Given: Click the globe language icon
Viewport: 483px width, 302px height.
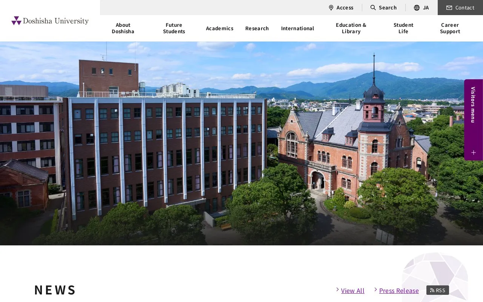Looking at the screenshot, I should coord(417,8).
